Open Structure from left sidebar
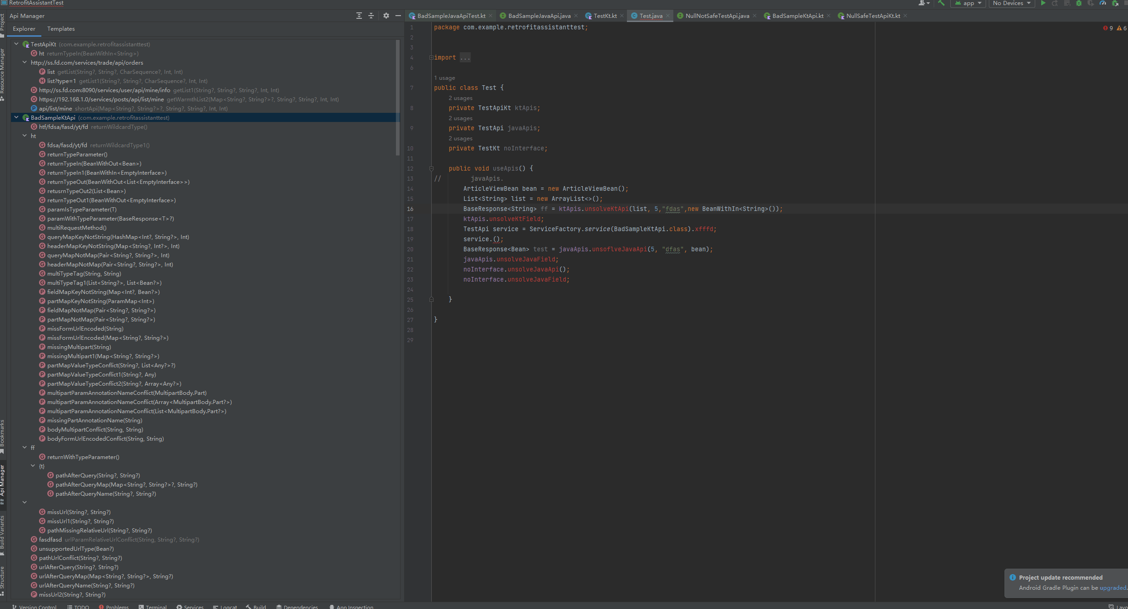 point(3,581)
